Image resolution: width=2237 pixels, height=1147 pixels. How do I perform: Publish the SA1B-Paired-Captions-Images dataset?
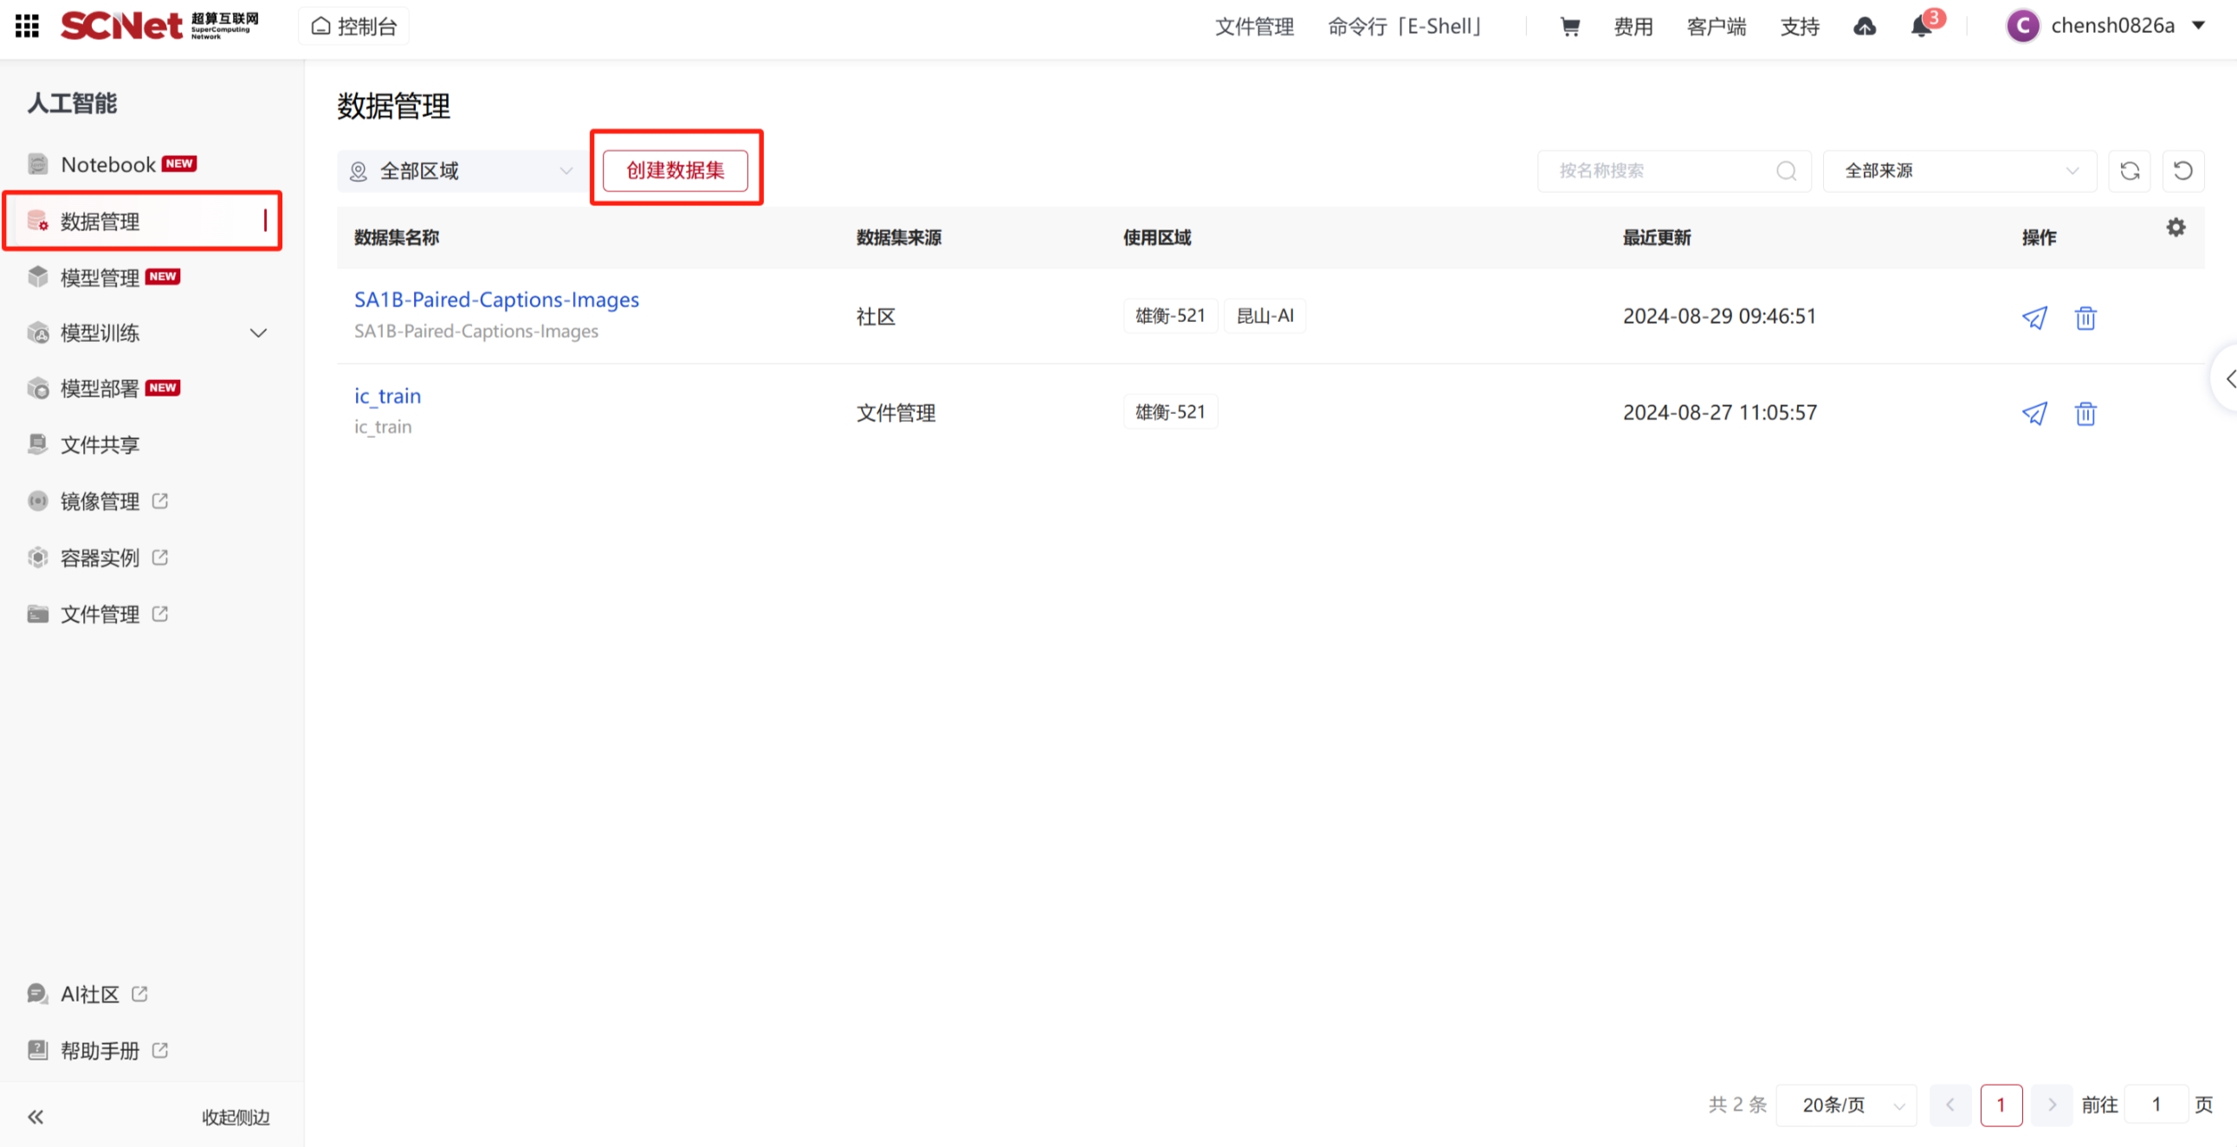point(2034,317)
